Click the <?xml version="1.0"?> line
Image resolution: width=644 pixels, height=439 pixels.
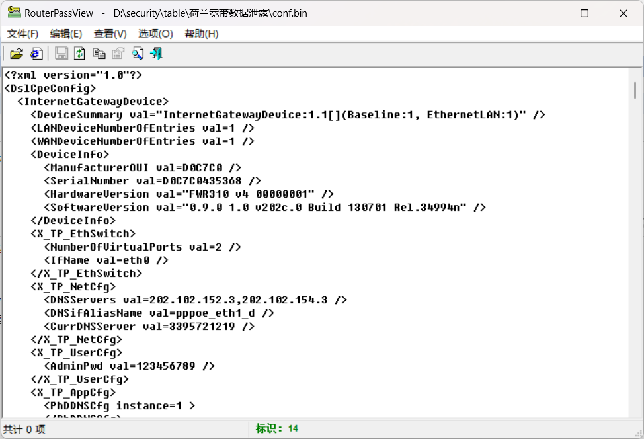coord(73,75)
